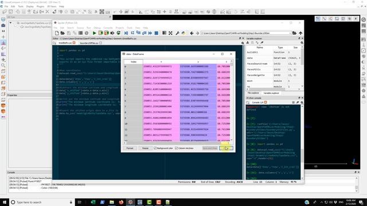Click the PYTHONPATH manager Python icon

183,33
